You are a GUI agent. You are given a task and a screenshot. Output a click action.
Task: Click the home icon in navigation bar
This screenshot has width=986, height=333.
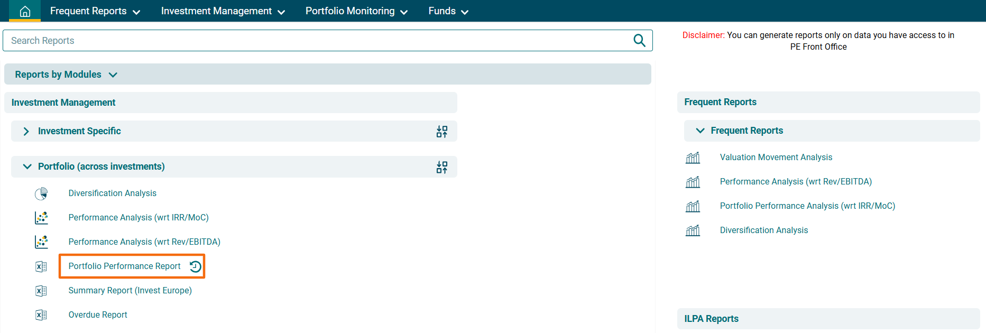click(25, 11)
